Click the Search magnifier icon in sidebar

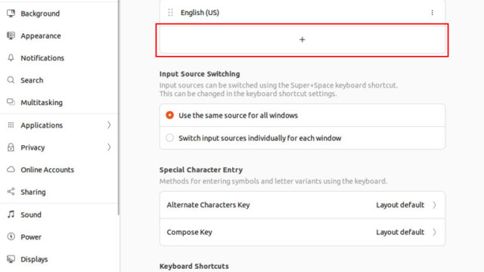pos(11,80)
